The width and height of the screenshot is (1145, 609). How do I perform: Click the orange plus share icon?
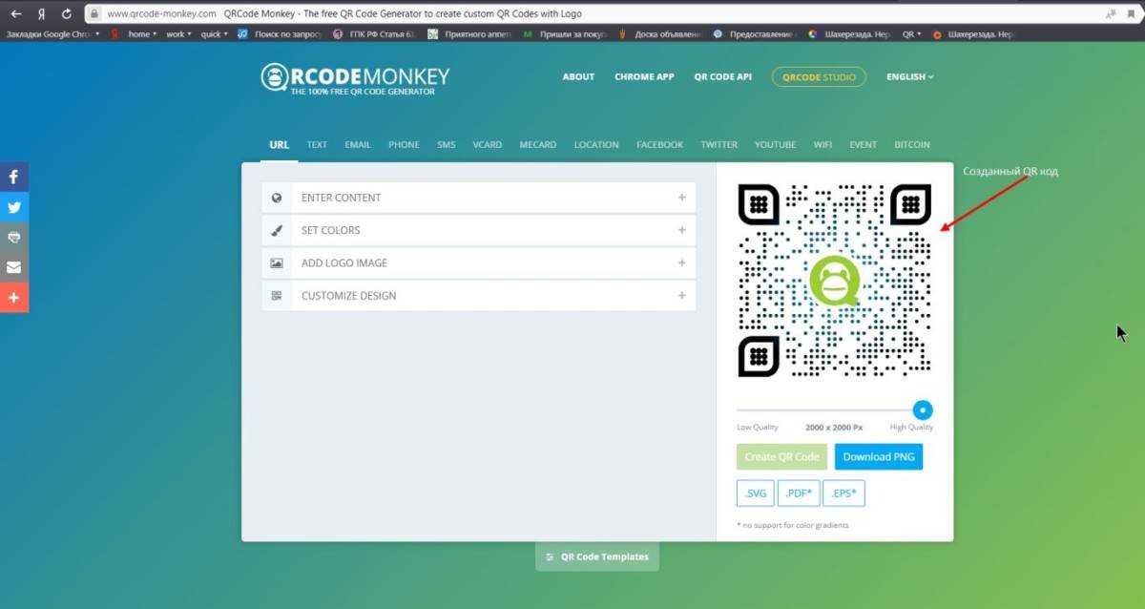(x=14, y=298)
